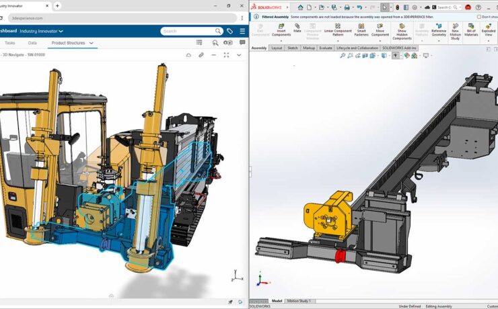Screen dimensions: 498x309
Task: Select the Mate tool
Action: pos(297,28)
